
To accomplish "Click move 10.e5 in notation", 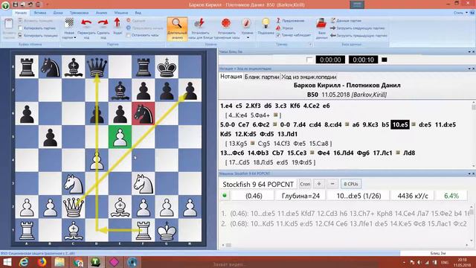I will 400,124.
